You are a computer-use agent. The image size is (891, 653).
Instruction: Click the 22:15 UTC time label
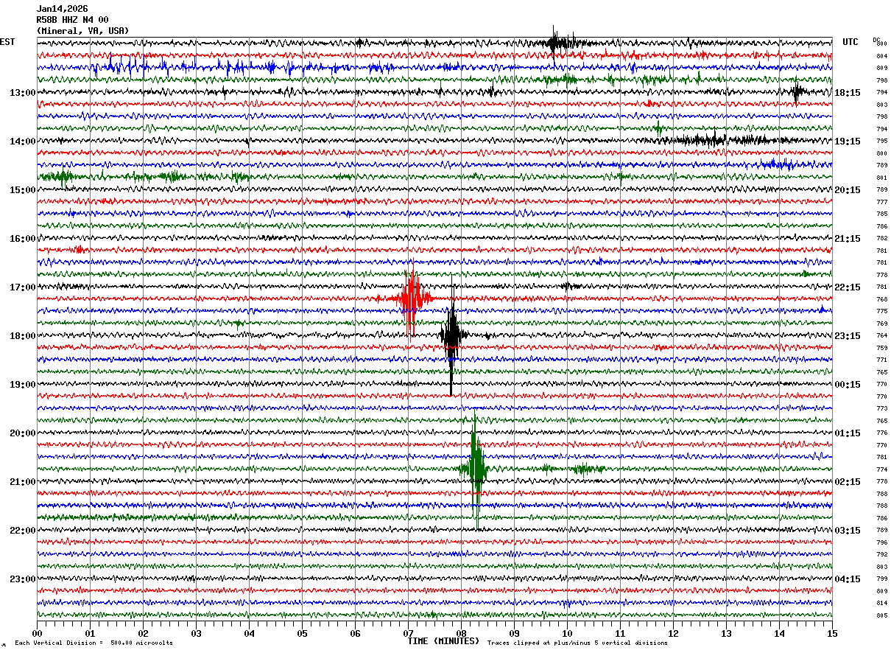[x=848, y=287]
